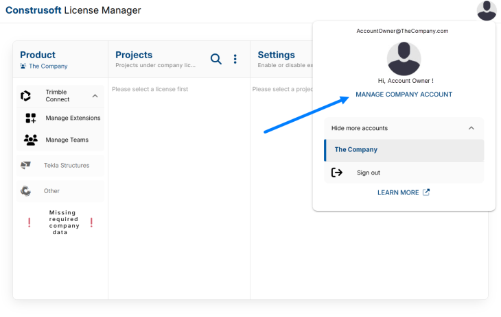Open the Learn More link
Viewport: 501px width, 317px height.
point(398,192)
